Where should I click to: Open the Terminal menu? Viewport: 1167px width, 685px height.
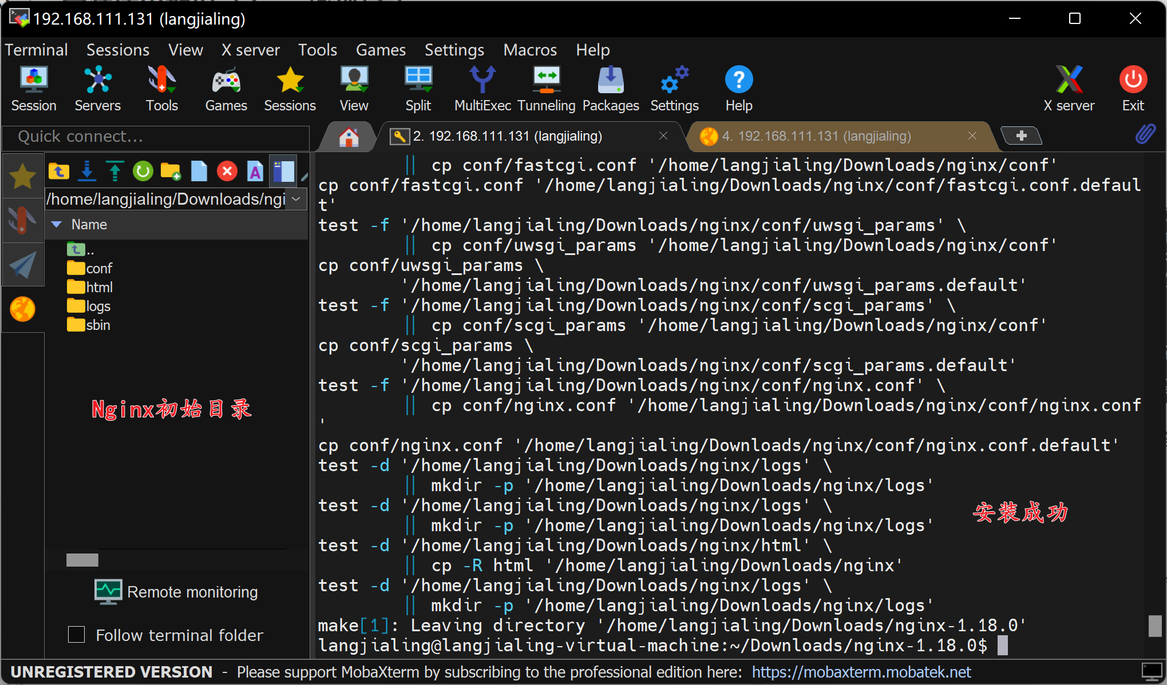(x=37, y=50)
